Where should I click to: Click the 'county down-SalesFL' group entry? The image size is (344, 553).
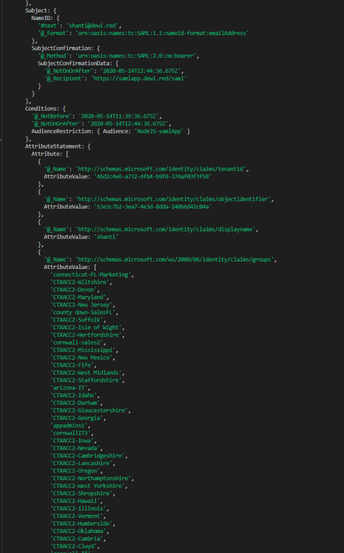(84, 313)
